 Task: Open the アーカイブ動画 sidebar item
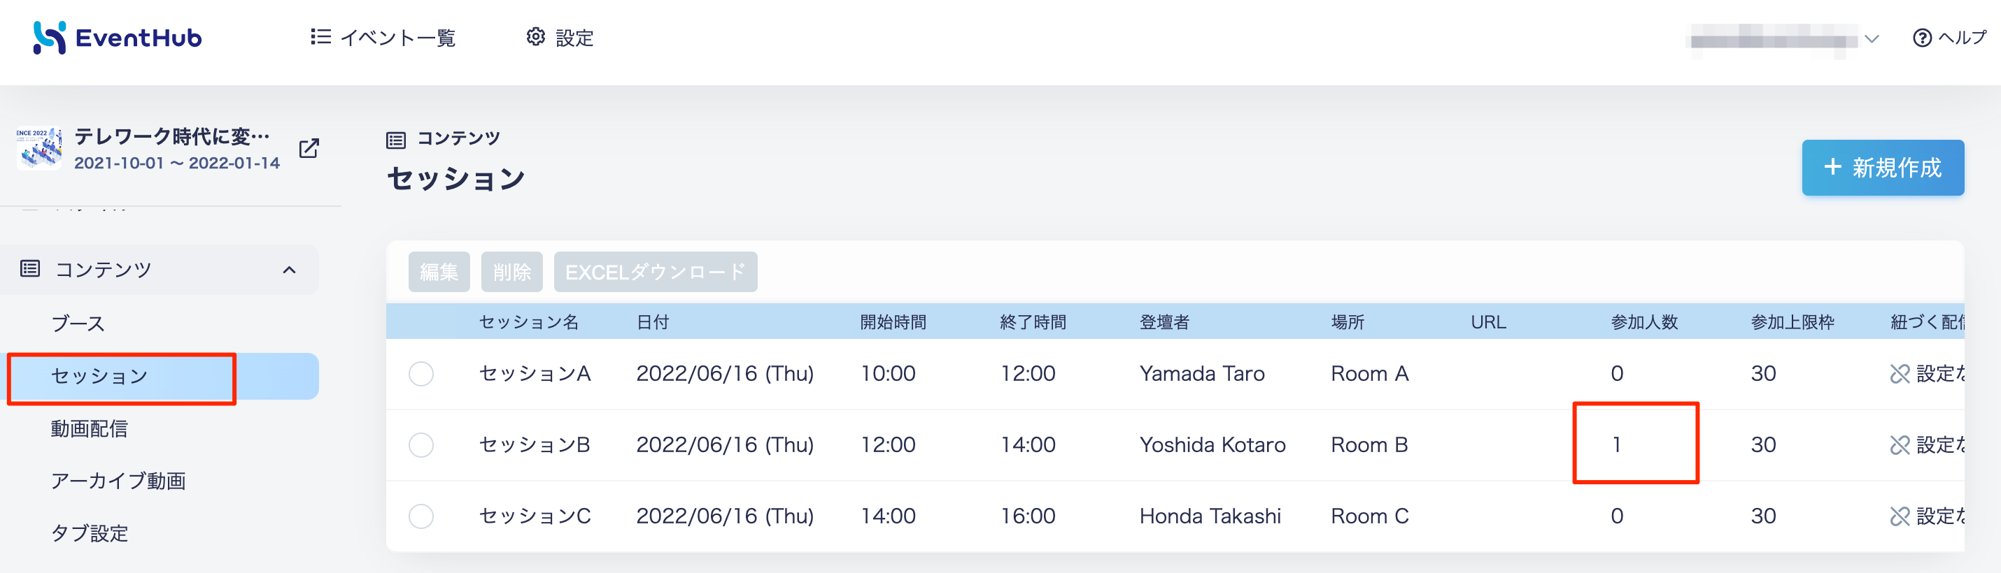click(118, 481)
